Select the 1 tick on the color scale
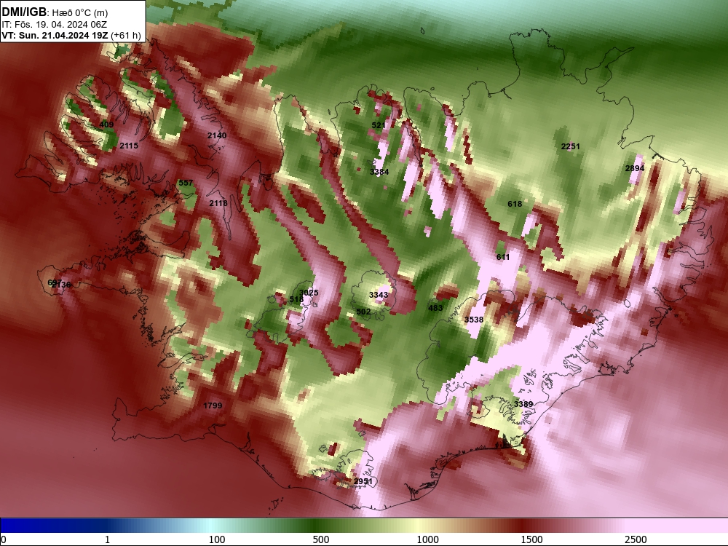The width and height of the screenshot is (728, 546). (107, 539)
